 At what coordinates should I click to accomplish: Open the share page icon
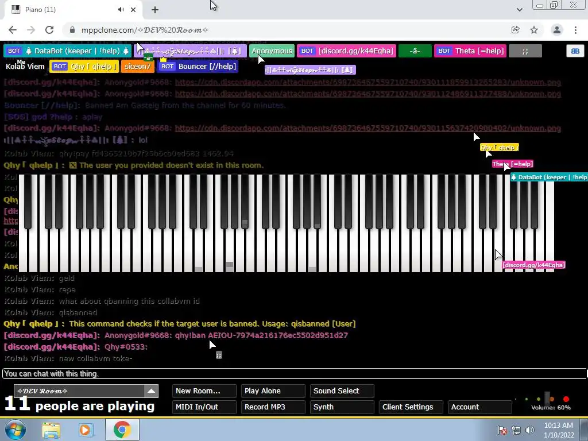[515, 30]
